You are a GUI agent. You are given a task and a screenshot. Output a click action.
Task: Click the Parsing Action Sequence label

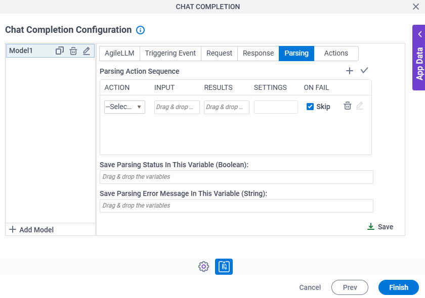[x=140, y=71]
